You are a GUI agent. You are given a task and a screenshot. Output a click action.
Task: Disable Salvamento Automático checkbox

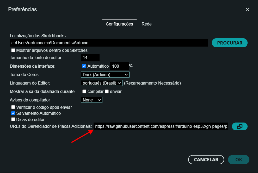tap(13, 113)
